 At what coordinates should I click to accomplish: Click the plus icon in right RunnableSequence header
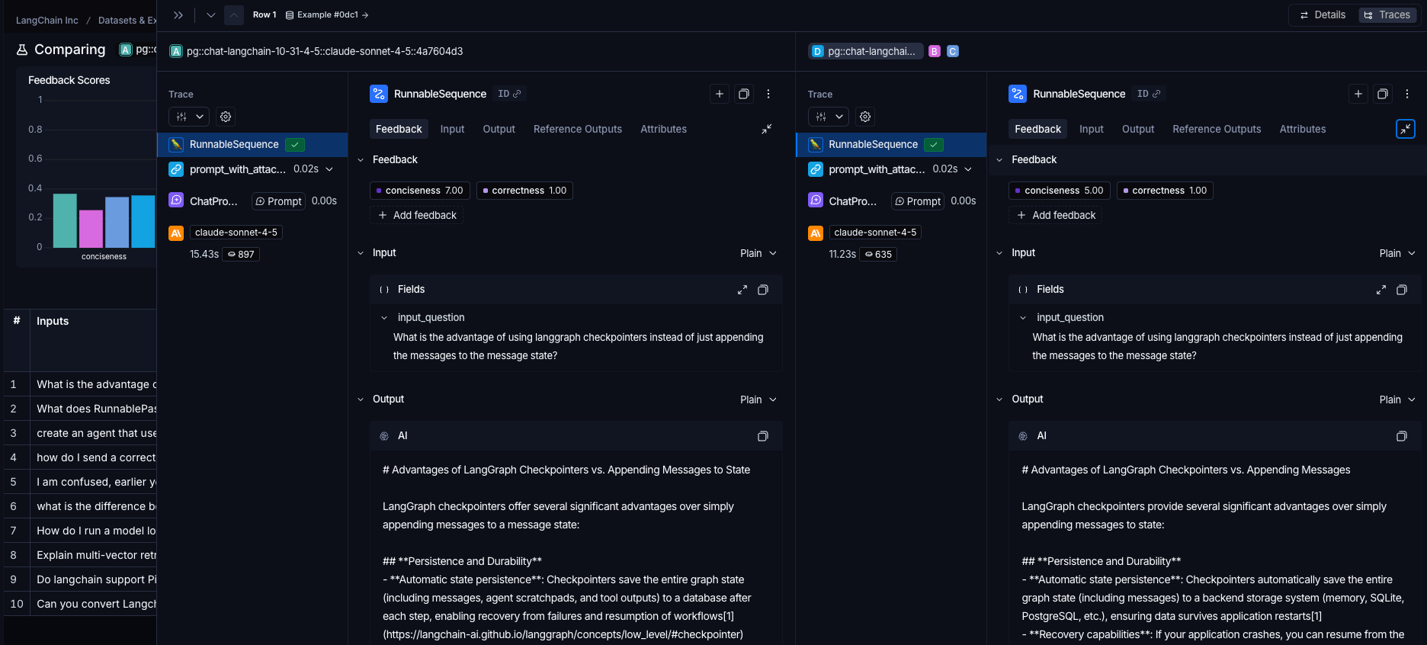pos(1358,94)
